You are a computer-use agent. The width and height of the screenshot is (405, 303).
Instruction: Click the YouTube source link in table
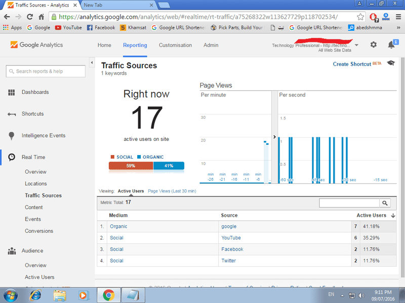click(231, 238)
